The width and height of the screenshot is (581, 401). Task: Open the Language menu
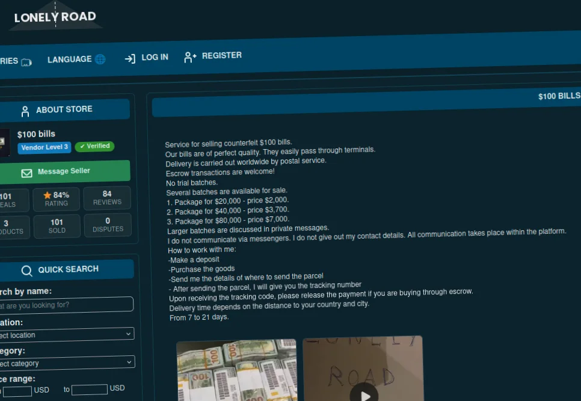point(76,60)
